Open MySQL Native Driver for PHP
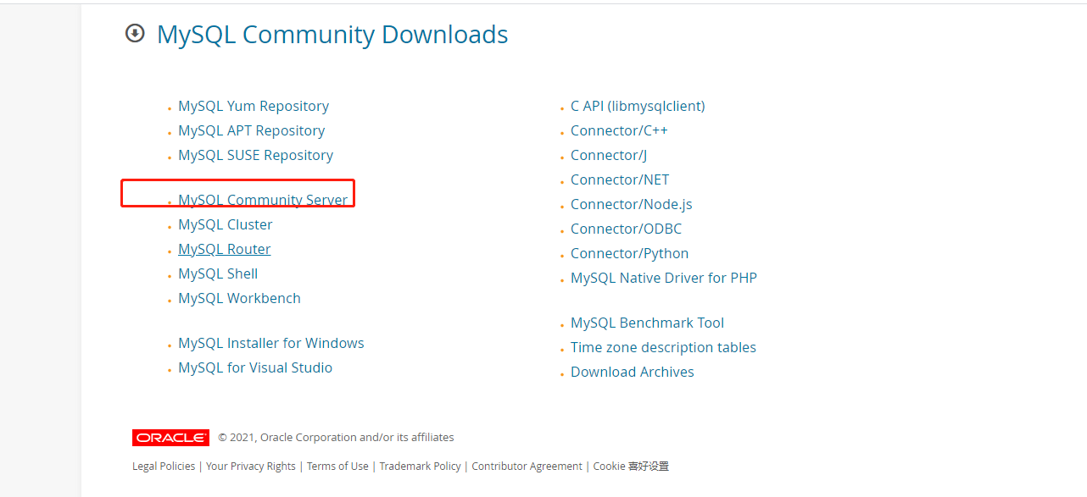The width and height of the screenshot is (1087, 497). pos(664,278)
